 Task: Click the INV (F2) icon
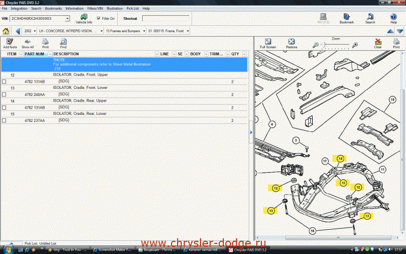323,19
